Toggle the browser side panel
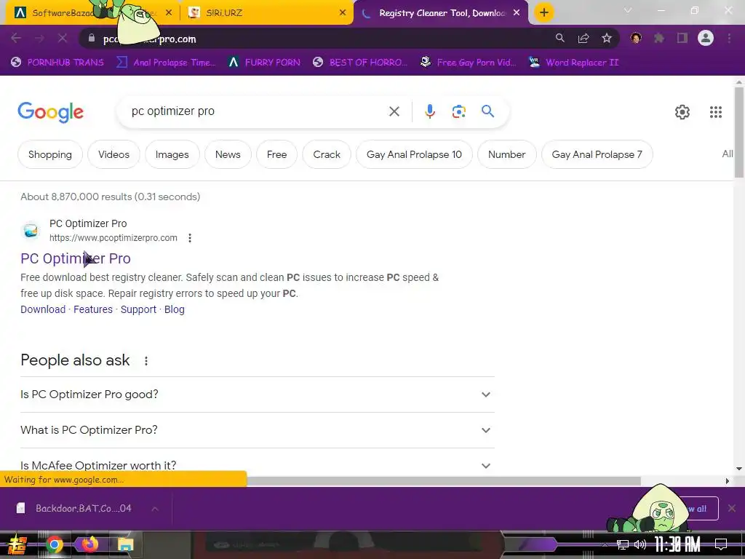This screenshot has width=745, height=559. coord(682,39)
